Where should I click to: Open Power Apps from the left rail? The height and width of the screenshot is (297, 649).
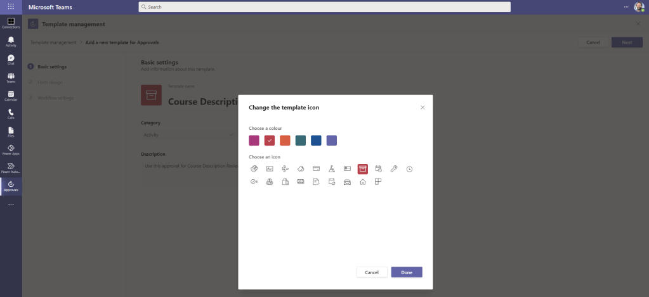pyautogui.click(x=11, y=149)
